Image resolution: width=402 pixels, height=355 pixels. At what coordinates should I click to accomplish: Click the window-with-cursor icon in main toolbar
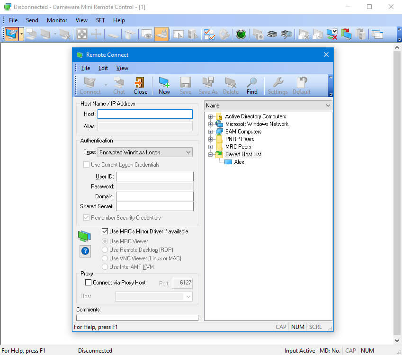coord(179,34)
